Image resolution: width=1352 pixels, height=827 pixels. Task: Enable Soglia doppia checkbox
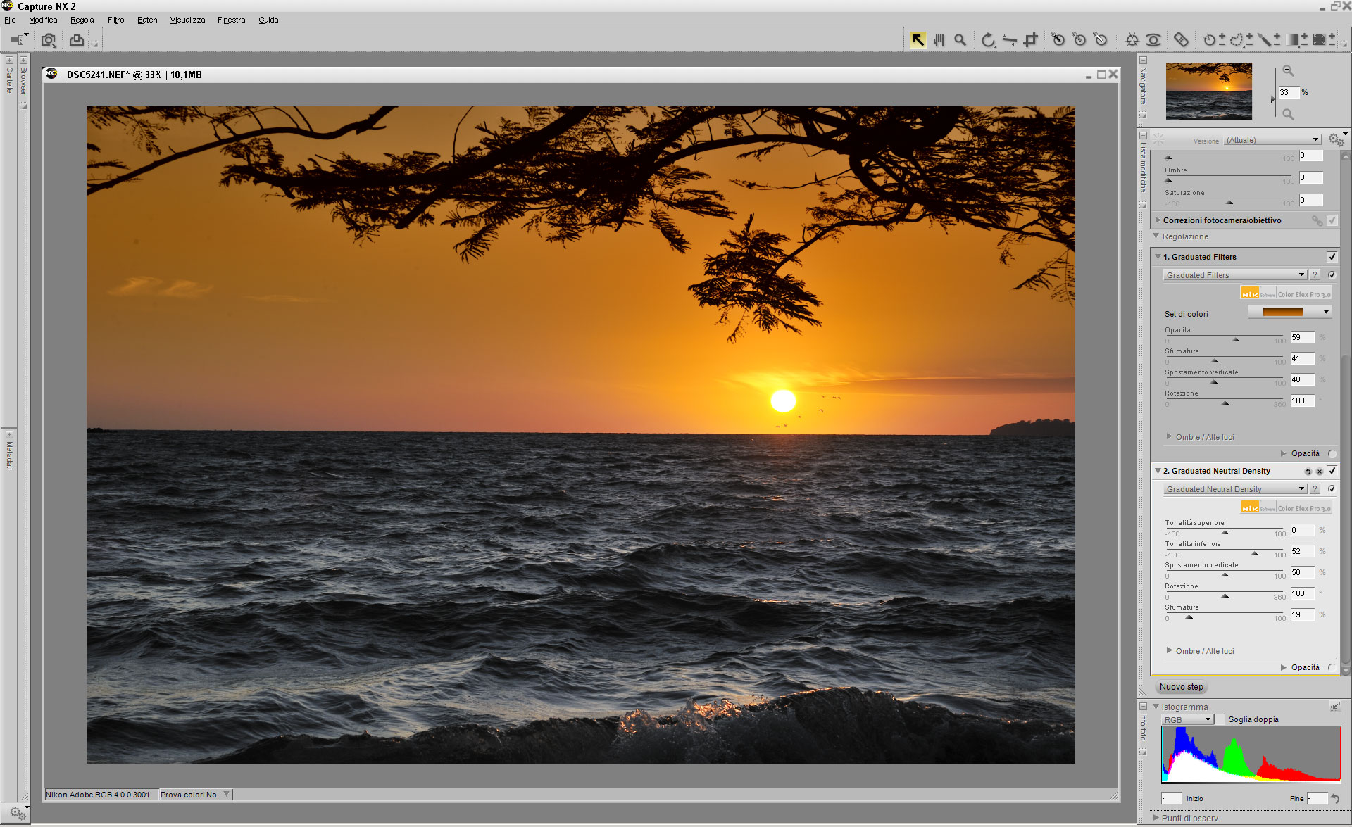pos(1220,719)
